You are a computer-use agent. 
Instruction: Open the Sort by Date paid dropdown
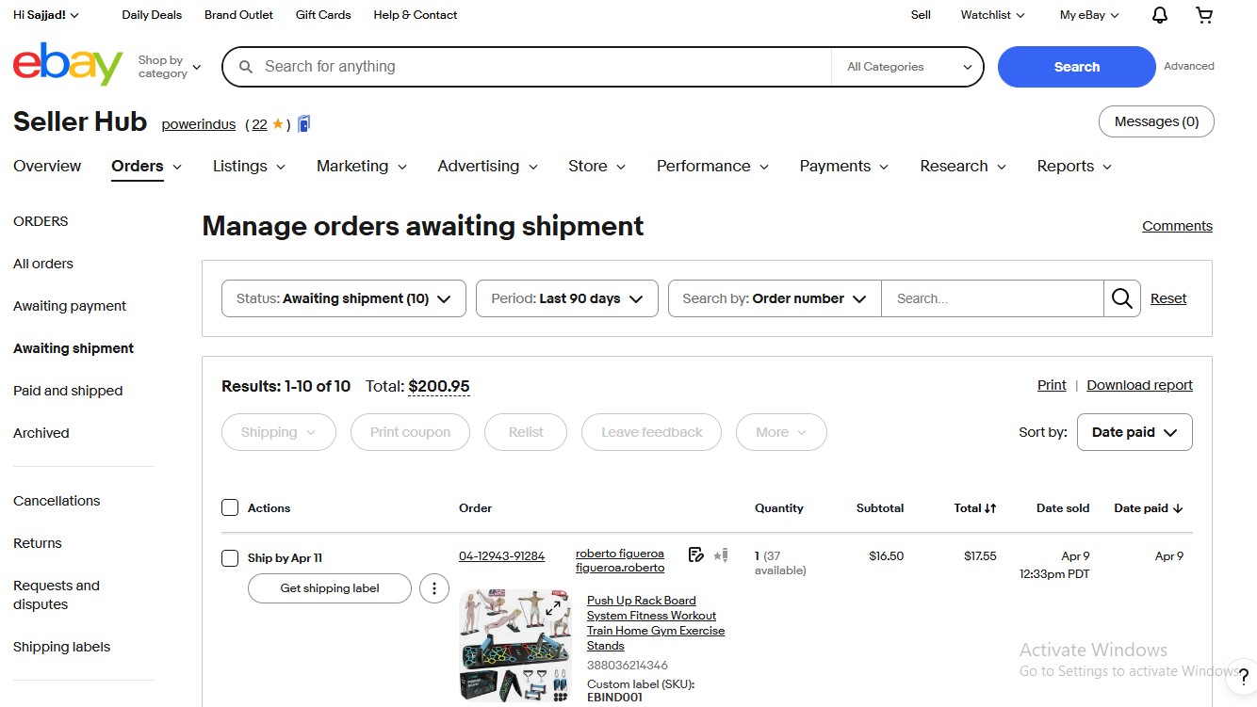click(x=1134, y=432)
